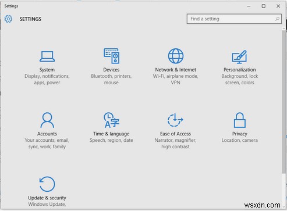
Task: Click the Ease of Access label
Action: (175, 134)
